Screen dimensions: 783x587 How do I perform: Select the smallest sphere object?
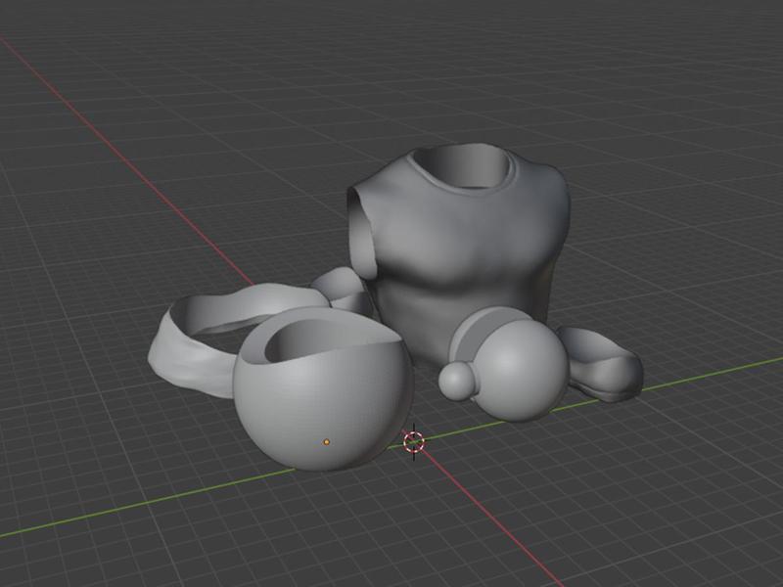click(457, 381)
